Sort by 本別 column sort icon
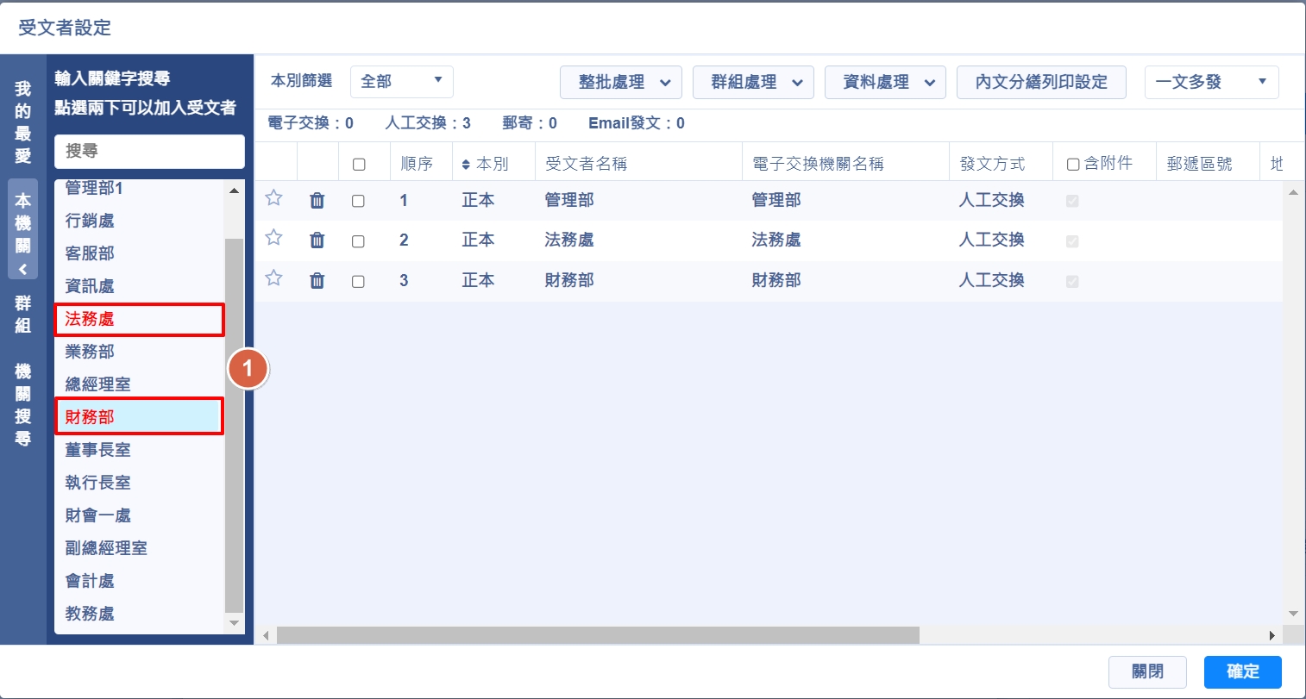Screen dimensions: 1306x699 [x=467, y=164]
